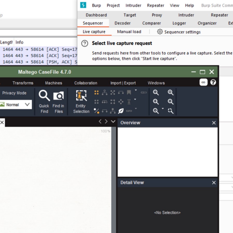Open the Project menu in Burp Suite
Screen dimensions: 233x233
pos(113,5)
